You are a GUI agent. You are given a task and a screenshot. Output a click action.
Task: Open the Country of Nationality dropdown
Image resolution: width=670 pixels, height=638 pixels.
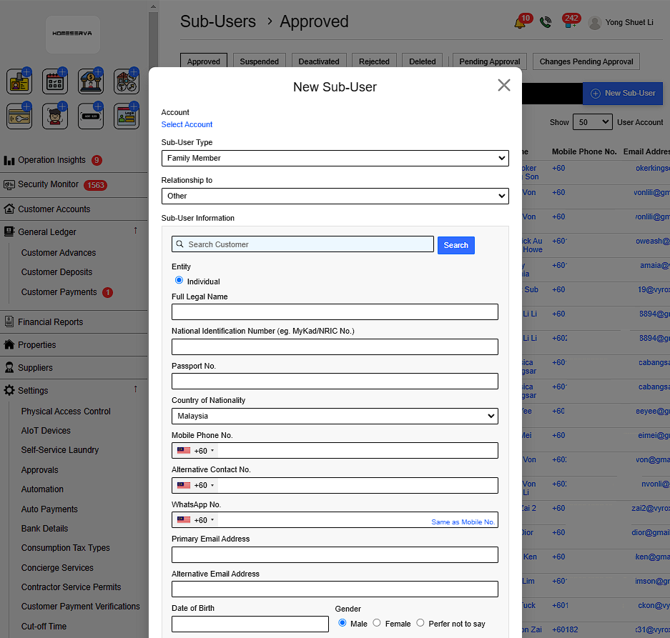335,416
